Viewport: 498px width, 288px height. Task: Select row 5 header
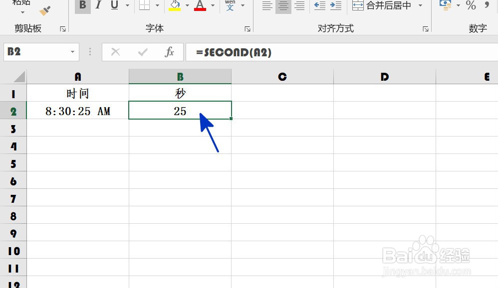pyautogui.click(x=13, y=163)
